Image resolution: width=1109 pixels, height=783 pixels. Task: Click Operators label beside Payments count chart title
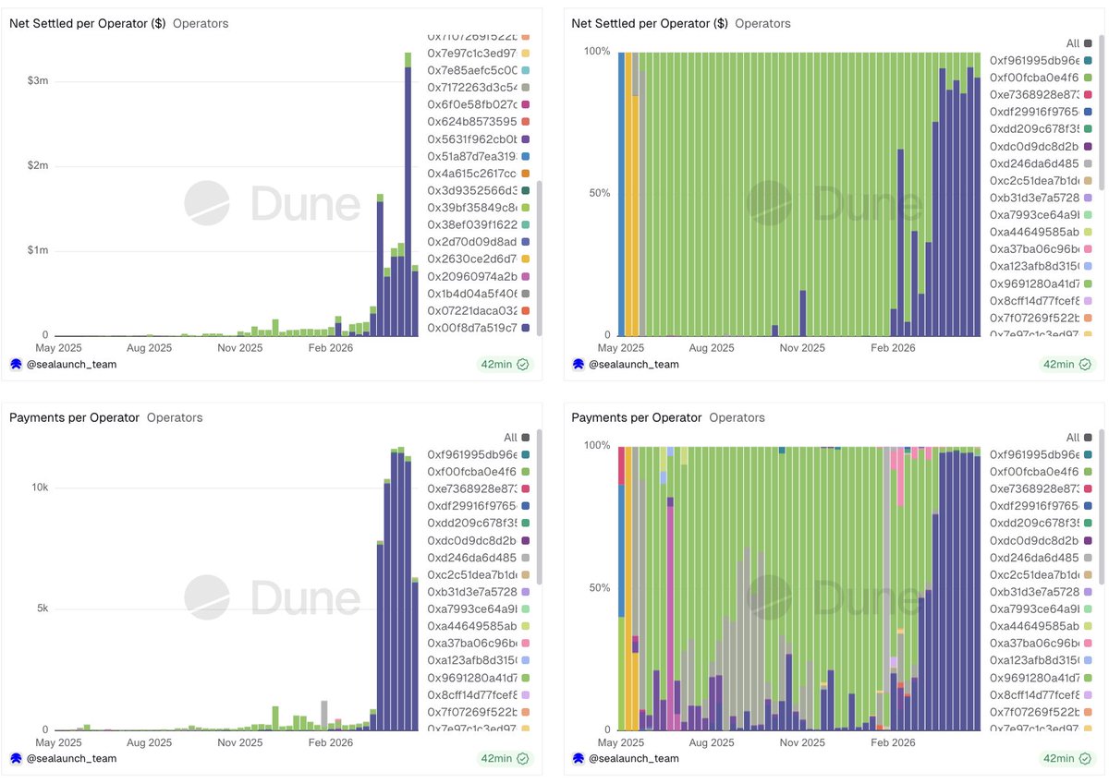click(175, 417)
